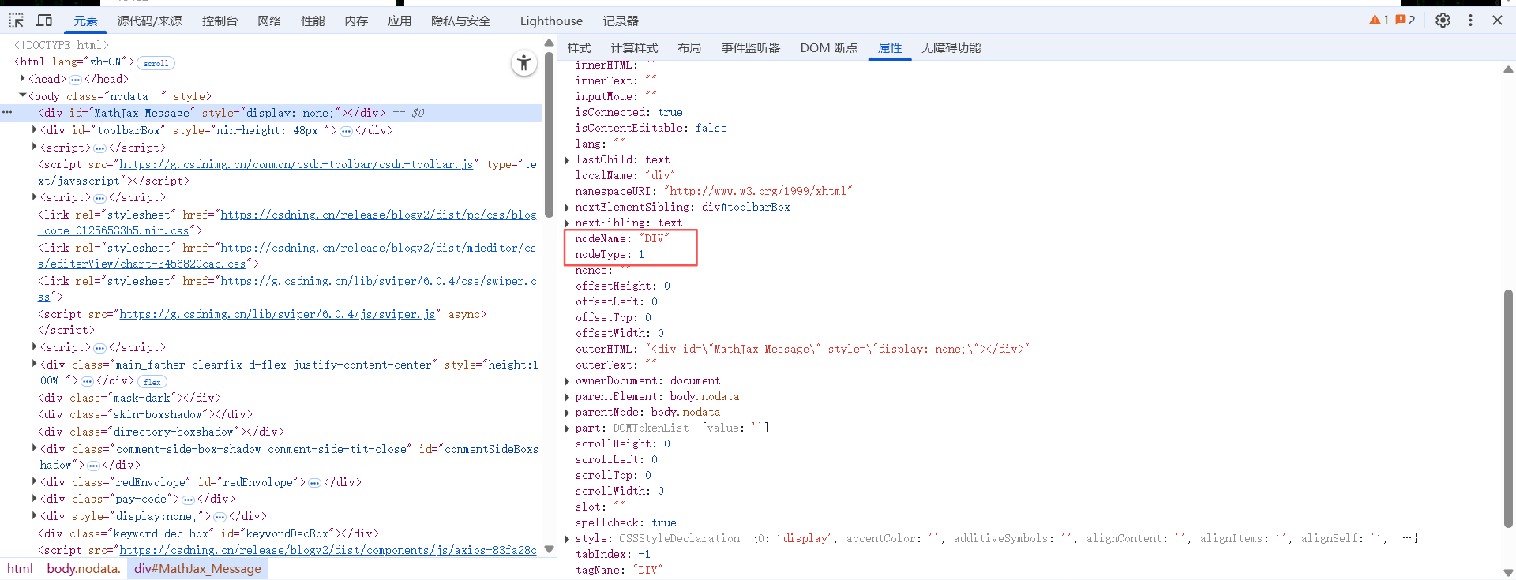The image size is (1516, 580).
Task: Close the DevTools panel
Action: point(1497,21)
